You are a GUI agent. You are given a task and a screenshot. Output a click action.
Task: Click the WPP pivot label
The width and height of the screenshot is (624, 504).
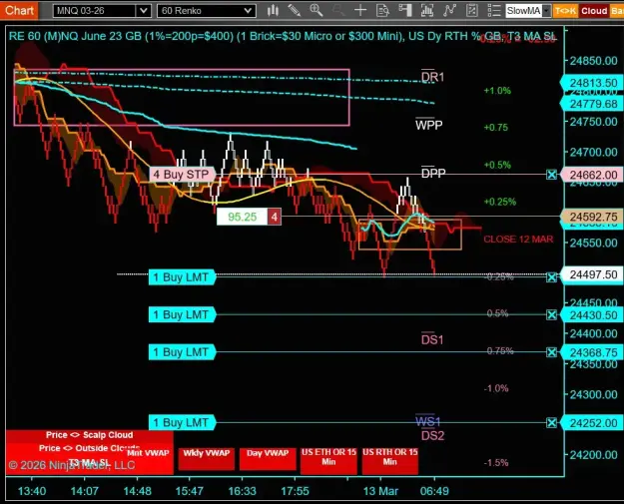pyautogui.click(x=429, y=125)
